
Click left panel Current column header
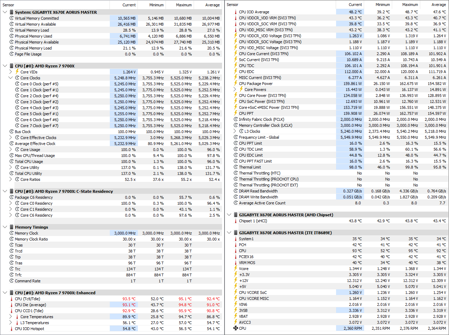[124, 5]
